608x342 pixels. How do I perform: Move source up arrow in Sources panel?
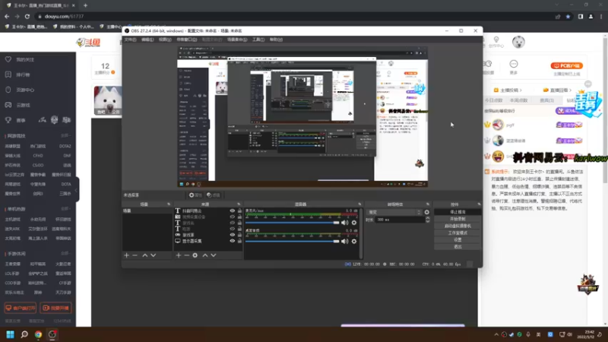(205, 255)
